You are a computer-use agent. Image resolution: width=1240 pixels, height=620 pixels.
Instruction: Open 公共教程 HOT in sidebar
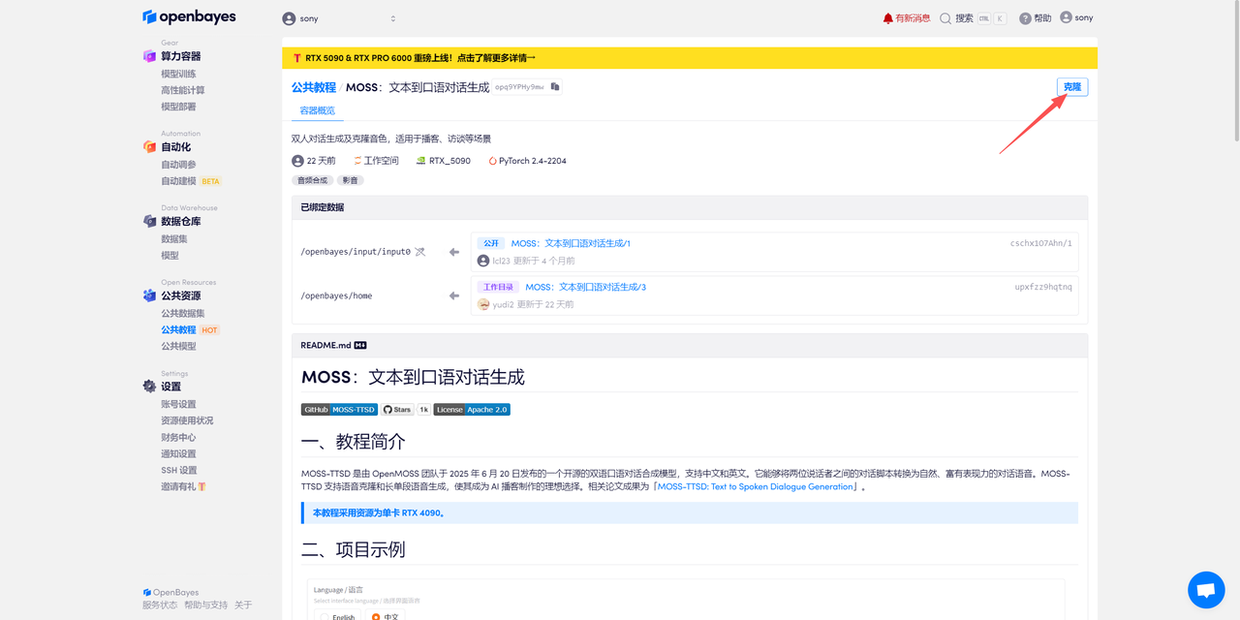click(190, 329)
